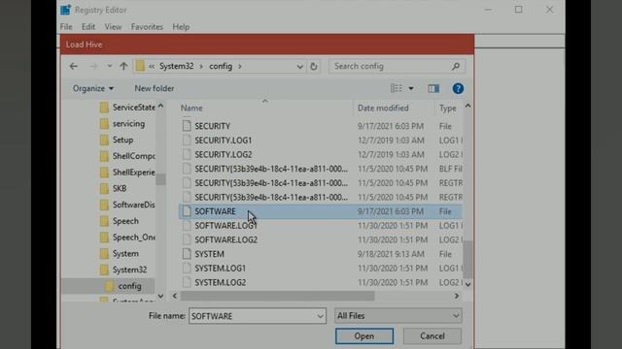Click the folder tree scrollbar thumb
This screenshot has width=622, height=349.
click(160, 178)
